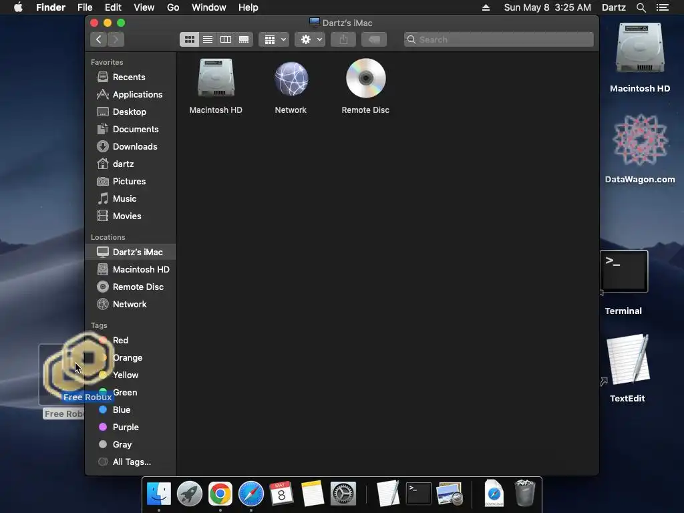Screen dimensions: 684x513
Task: Click the Share toolbar button
Action: coord(343,39)
